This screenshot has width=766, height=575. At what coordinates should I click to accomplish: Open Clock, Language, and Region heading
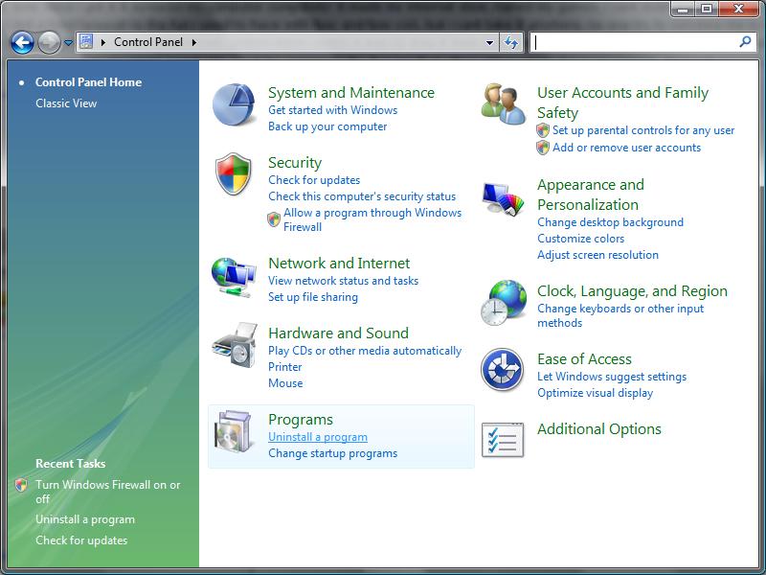[x=632, y=291]
